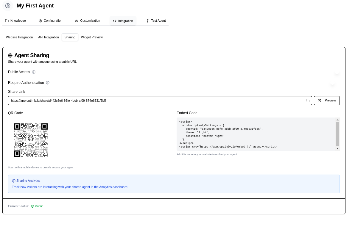
Task: Click the embed code scrollbar thumb
Action: coord(337,134)
